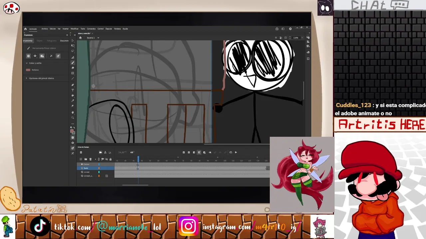The width and height of the screenshot is (426, 239).
Task: Open the Archivo menu
Action: 45,29
